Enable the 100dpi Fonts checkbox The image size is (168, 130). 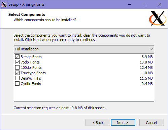point(17,68)
